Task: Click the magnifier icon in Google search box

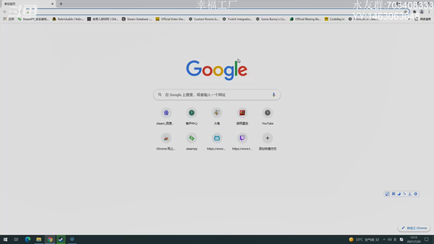Action: click(159, 94)
